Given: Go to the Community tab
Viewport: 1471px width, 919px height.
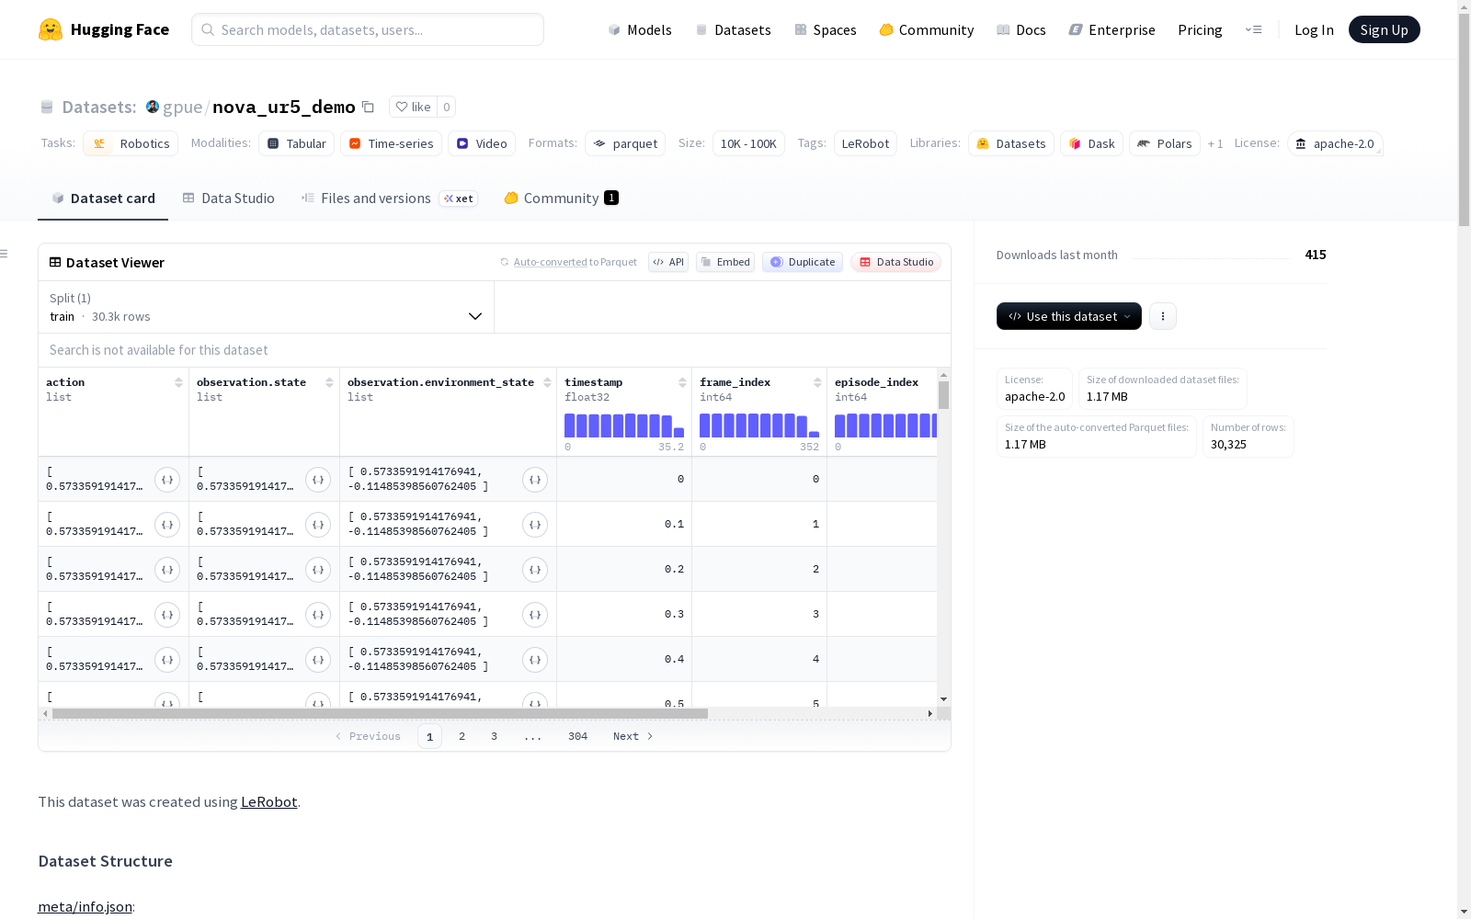Looking at the screenshot, I should coord(561,198).
